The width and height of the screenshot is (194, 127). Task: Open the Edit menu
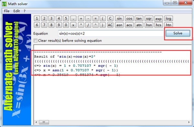point(16,11)
